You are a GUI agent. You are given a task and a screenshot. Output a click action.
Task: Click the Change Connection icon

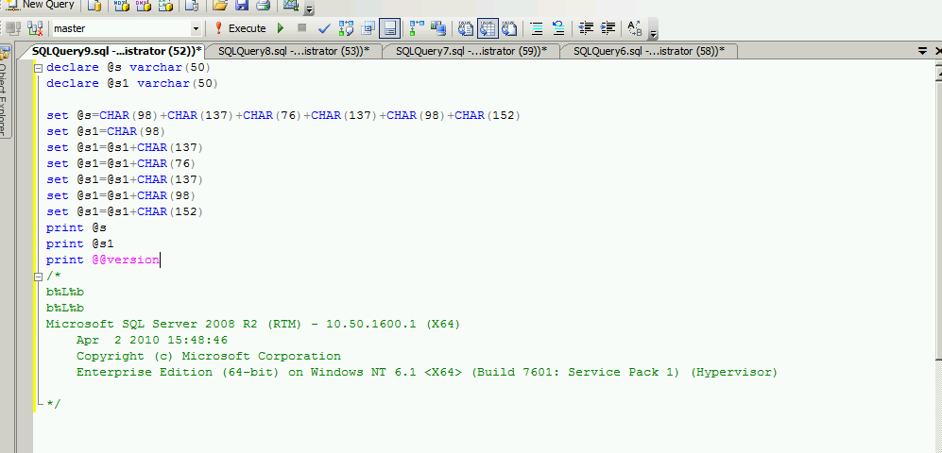pos(35,27)
